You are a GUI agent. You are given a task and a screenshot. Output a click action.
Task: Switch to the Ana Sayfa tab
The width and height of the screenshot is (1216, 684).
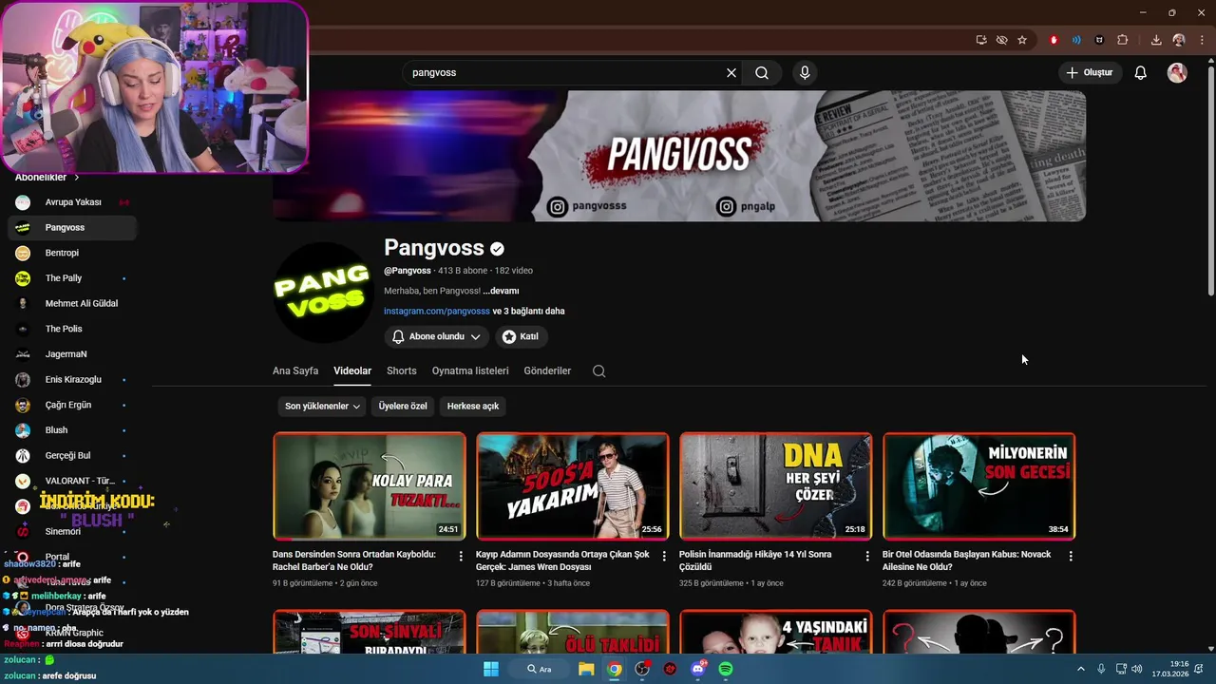(x=295, y=370)
